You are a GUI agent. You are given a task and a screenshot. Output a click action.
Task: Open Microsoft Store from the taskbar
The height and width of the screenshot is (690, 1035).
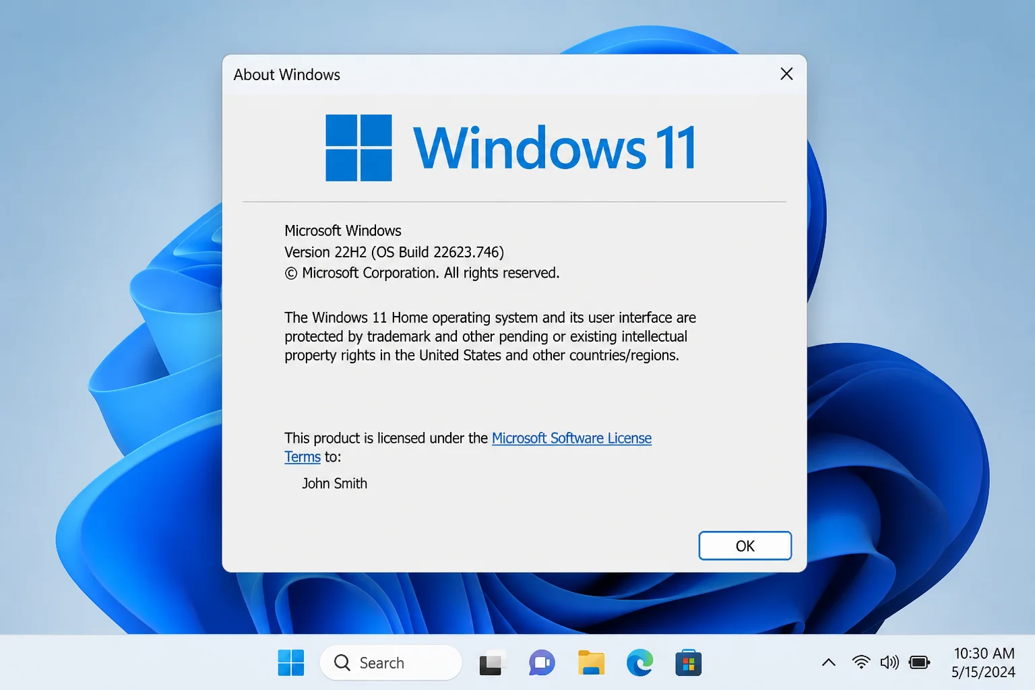[689, 663]
